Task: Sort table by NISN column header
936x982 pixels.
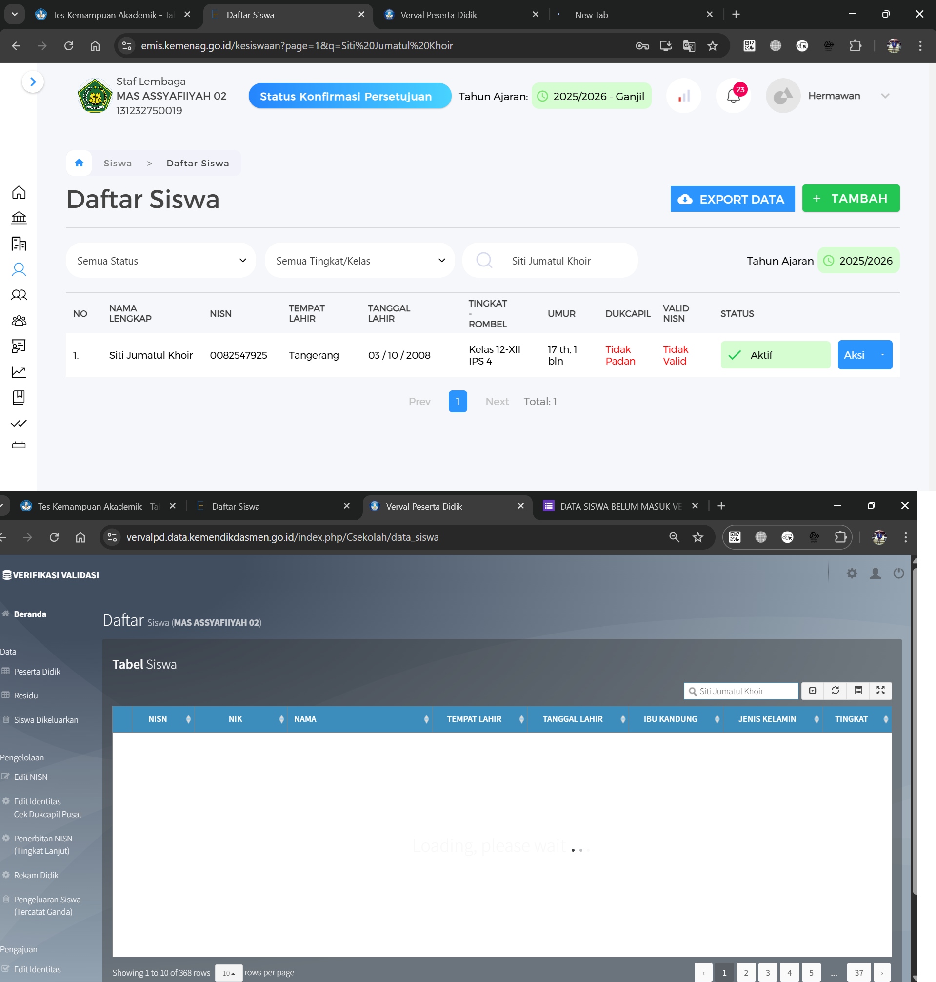Action: tap(158, 719)
